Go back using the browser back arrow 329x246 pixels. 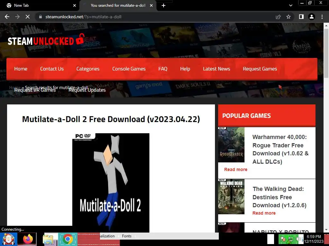pos(7,17)
